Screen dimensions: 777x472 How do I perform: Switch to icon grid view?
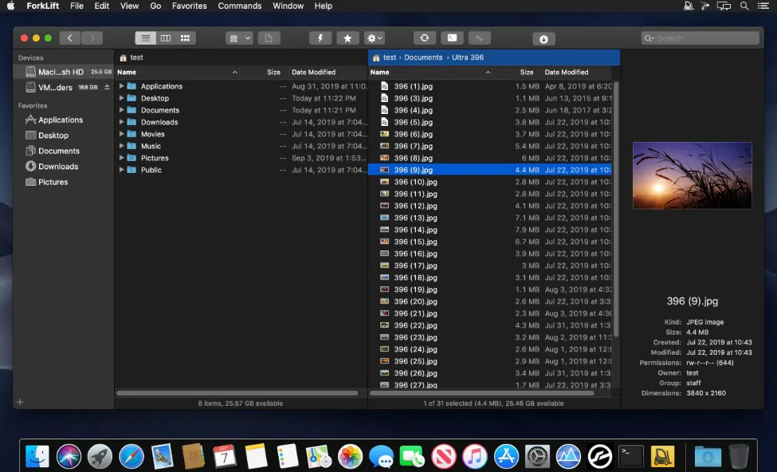(x=186, y=38)
